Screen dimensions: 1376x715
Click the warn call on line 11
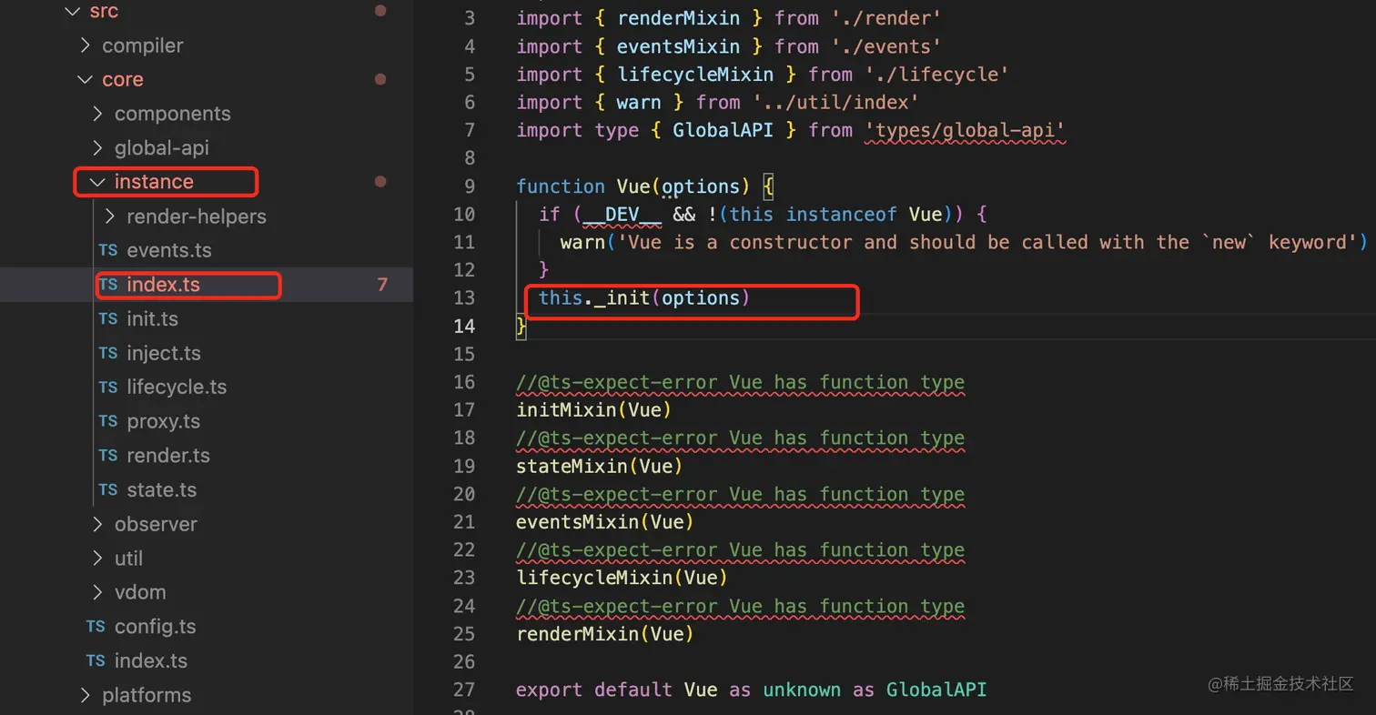582,242
